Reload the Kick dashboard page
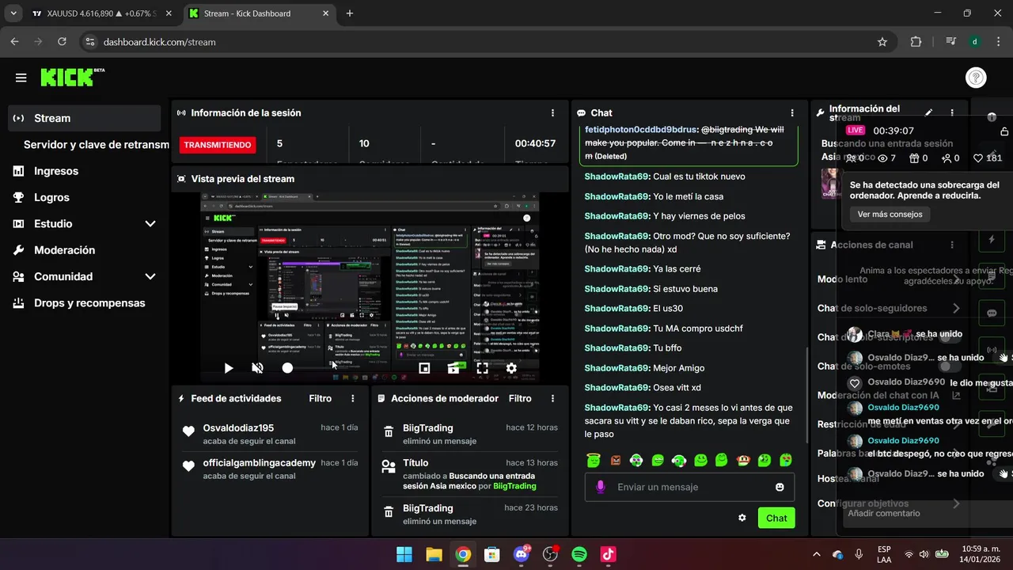Viewport: 1013px width, 570px height. pos(62,42)
